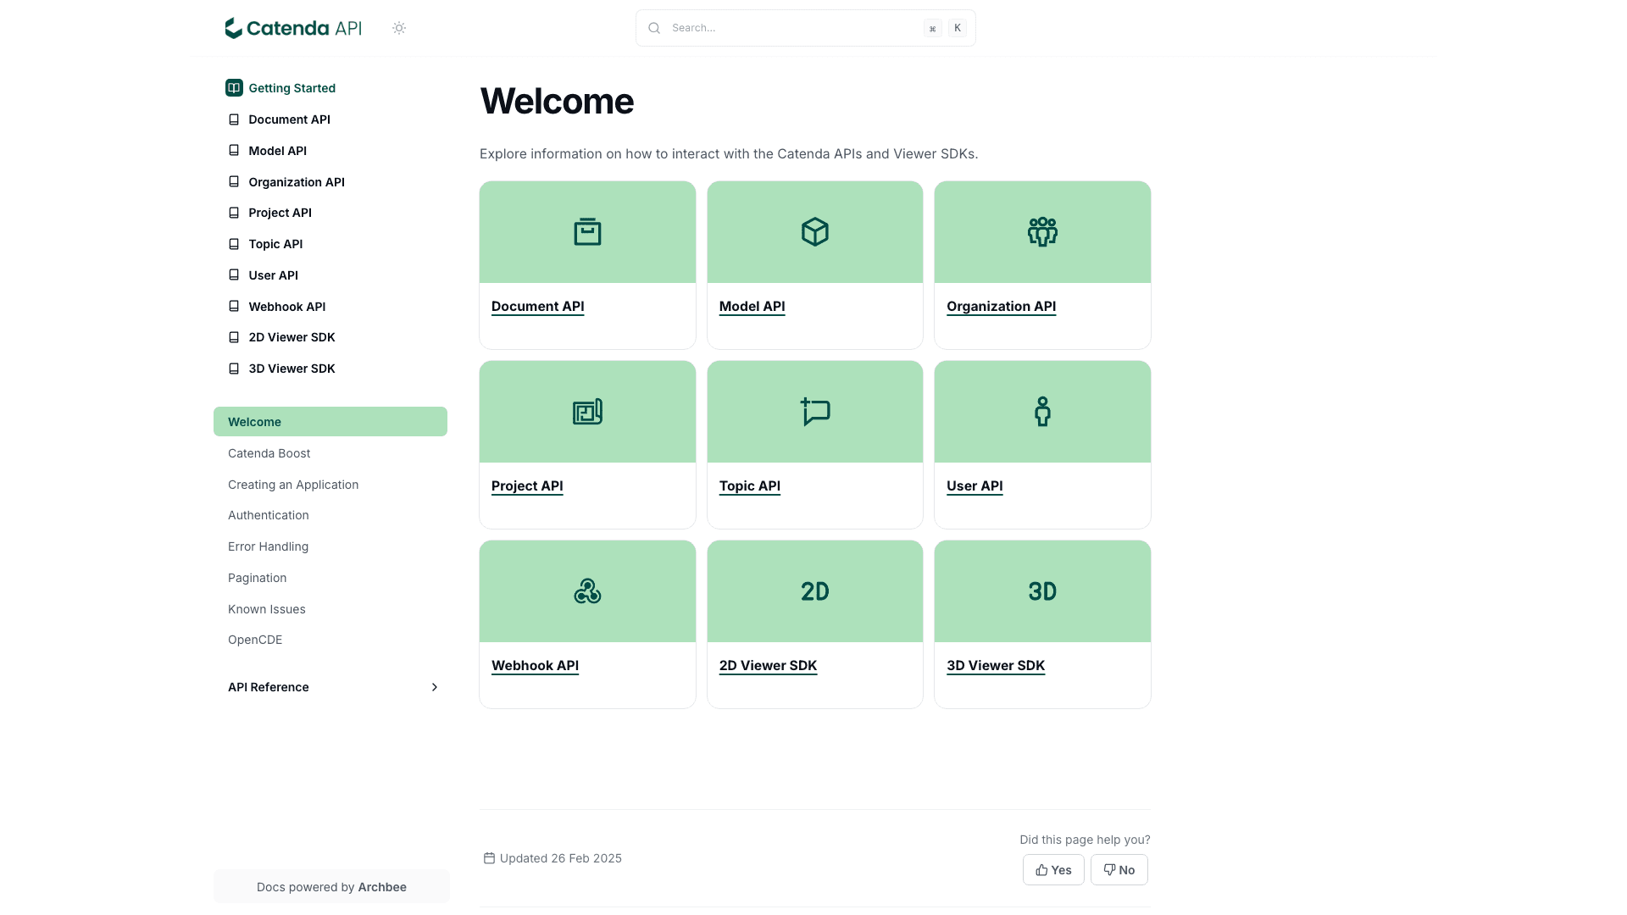The image size is (1627, 915).
Task: Click the search magnifier icon
Action: point(654,28)
